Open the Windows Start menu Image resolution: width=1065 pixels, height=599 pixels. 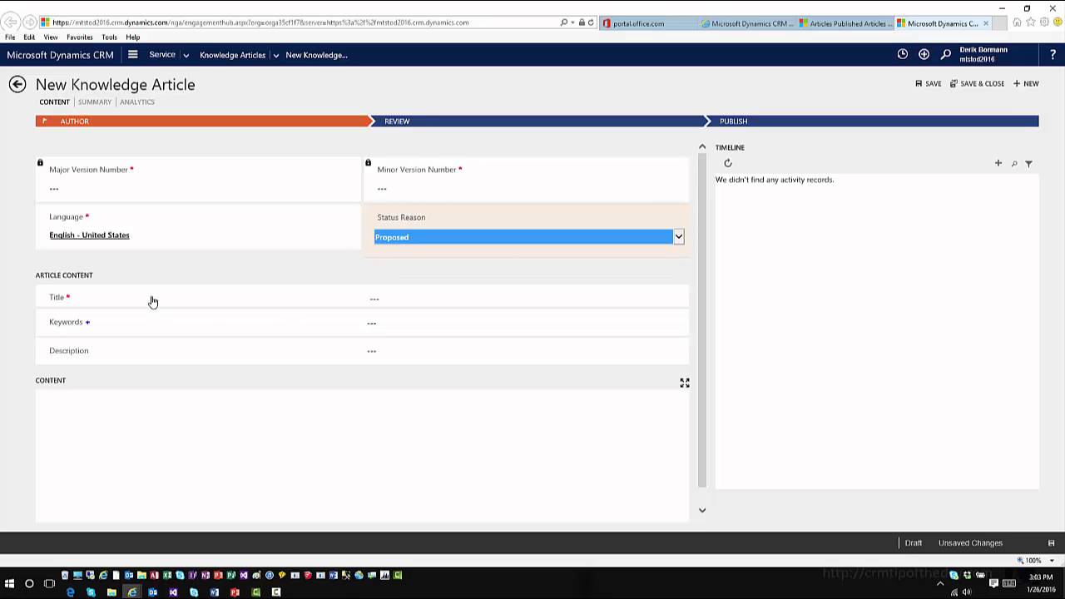click(x=9, y=583)
